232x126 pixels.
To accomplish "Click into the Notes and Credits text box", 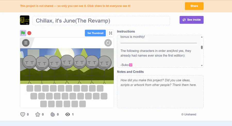I will (x=160, y=92).
